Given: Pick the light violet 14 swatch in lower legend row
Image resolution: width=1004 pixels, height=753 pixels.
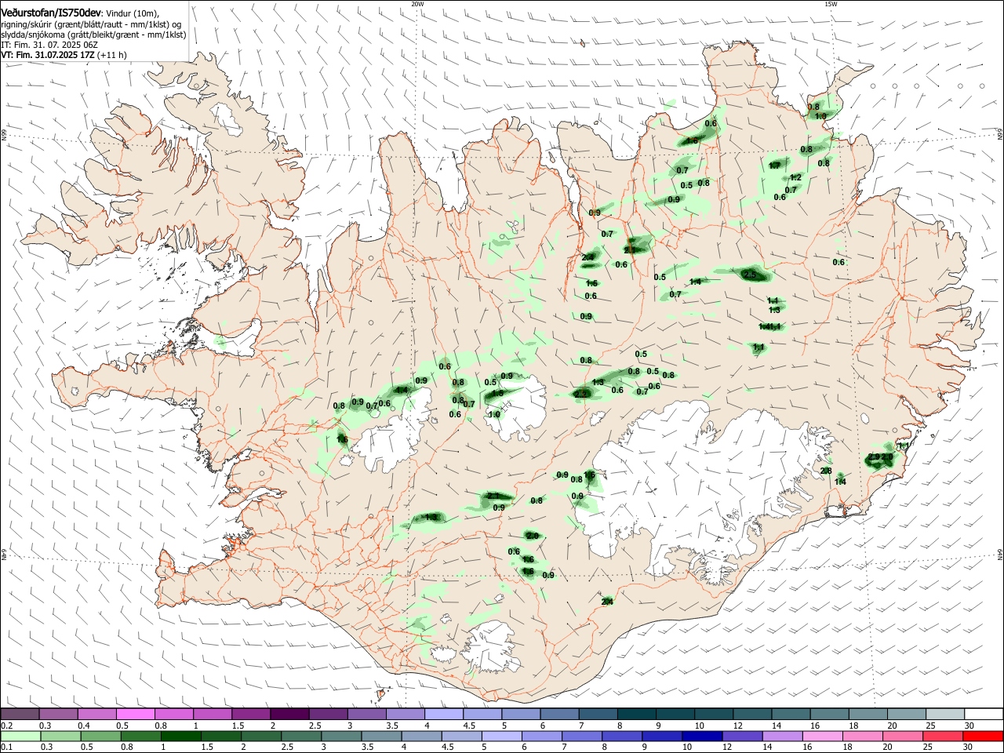Looking at the screenshot, I should (x=782, y=737).
